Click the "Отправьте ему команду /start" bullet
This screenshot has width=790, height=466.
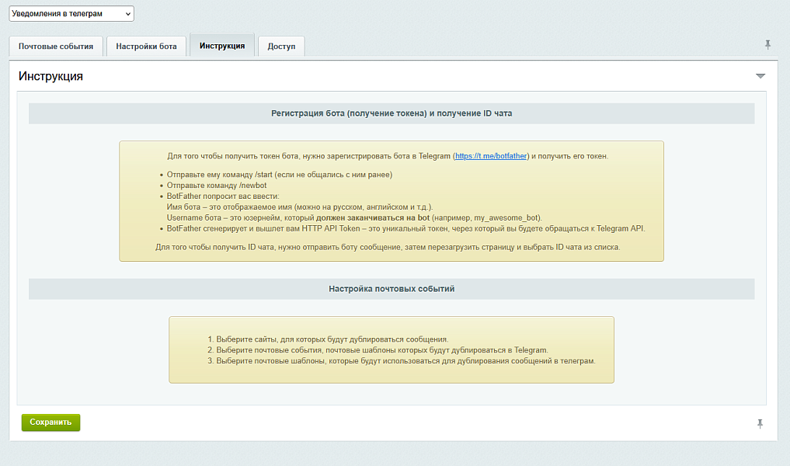click(x=280, y=175)
